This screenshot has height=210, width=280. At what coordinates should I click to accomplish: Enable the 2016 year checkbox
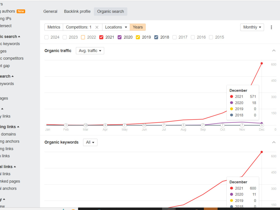[x=193, y=37]
